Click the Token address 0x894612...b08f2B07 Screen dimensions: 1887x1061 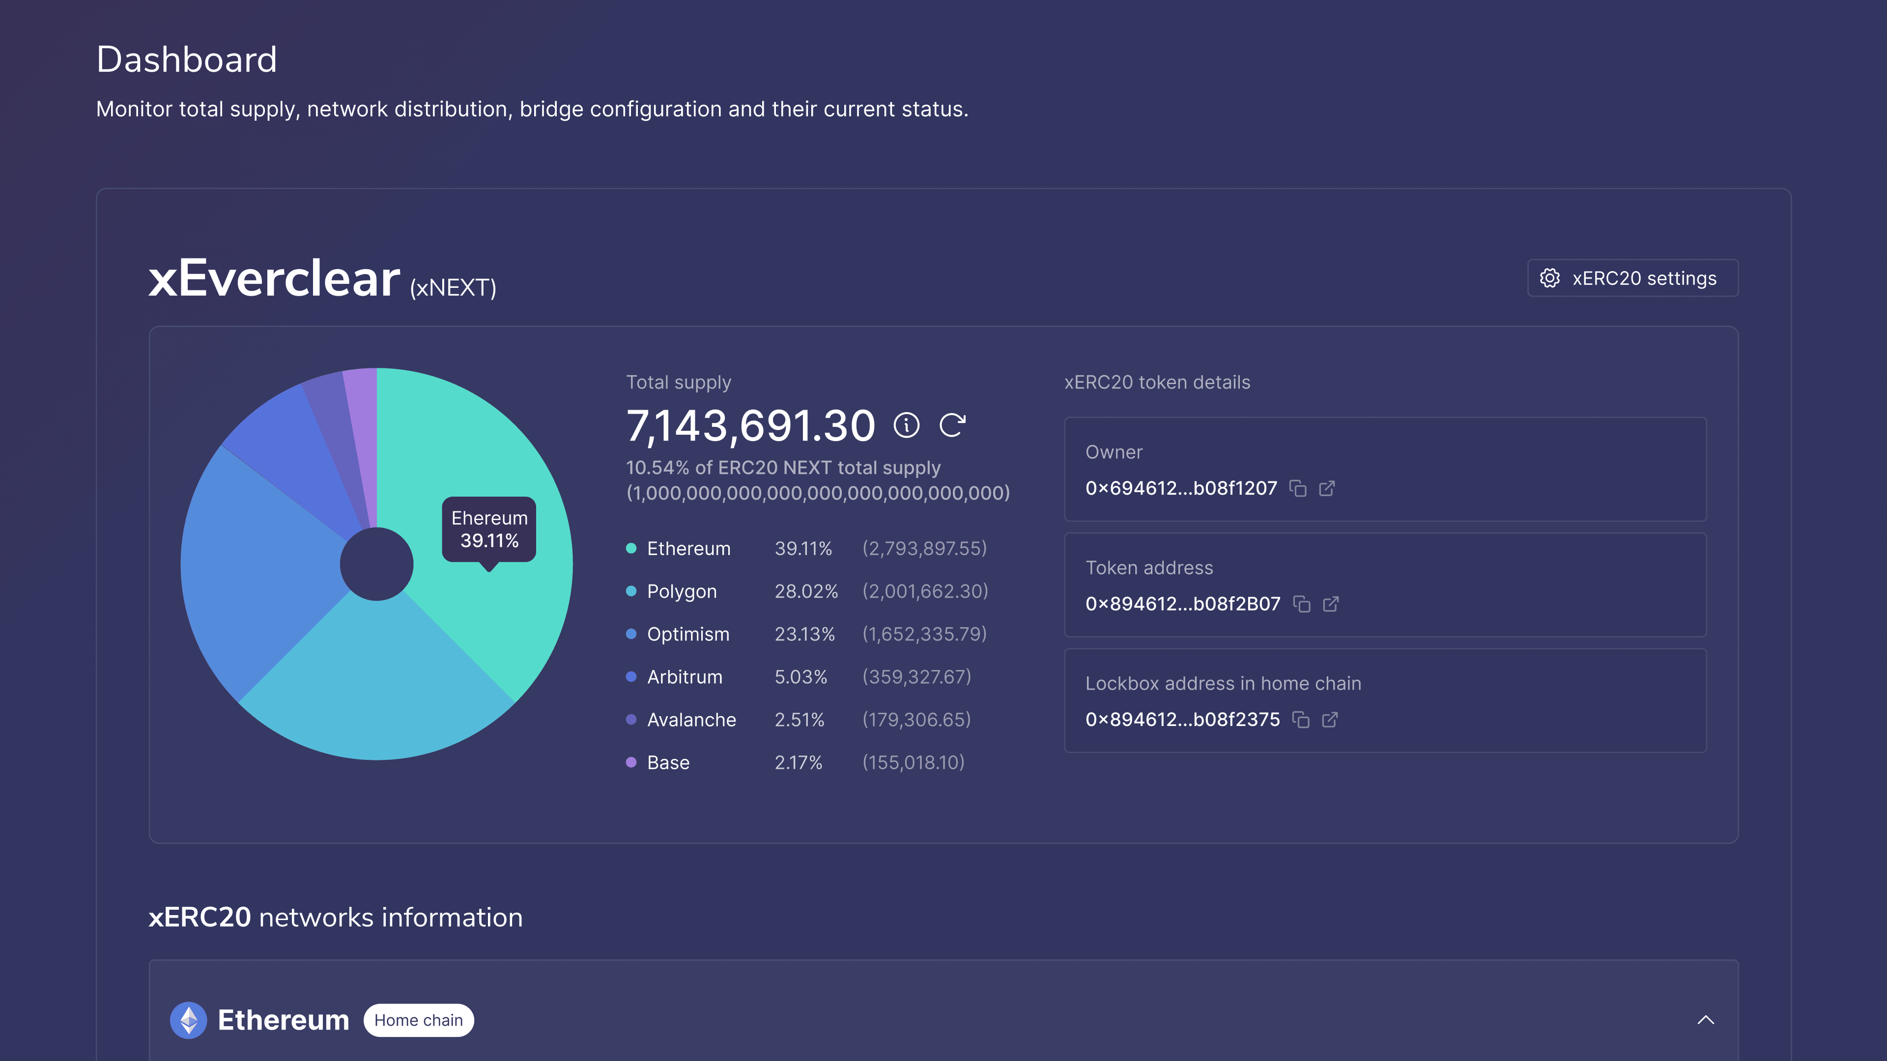pyautogui.click(x=1183, y=603)
